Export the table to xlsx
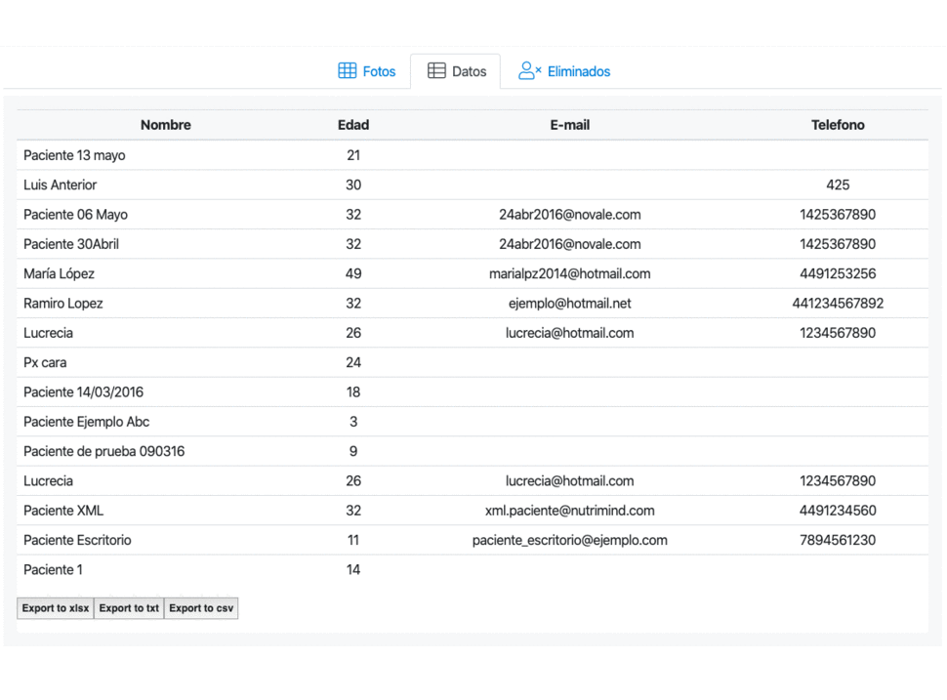The width and height of the screenshot is (947, 700). (56, 608)
